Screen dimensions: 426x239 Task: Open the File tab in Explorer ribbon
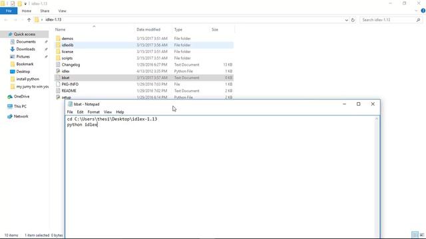tap(9, 11)
